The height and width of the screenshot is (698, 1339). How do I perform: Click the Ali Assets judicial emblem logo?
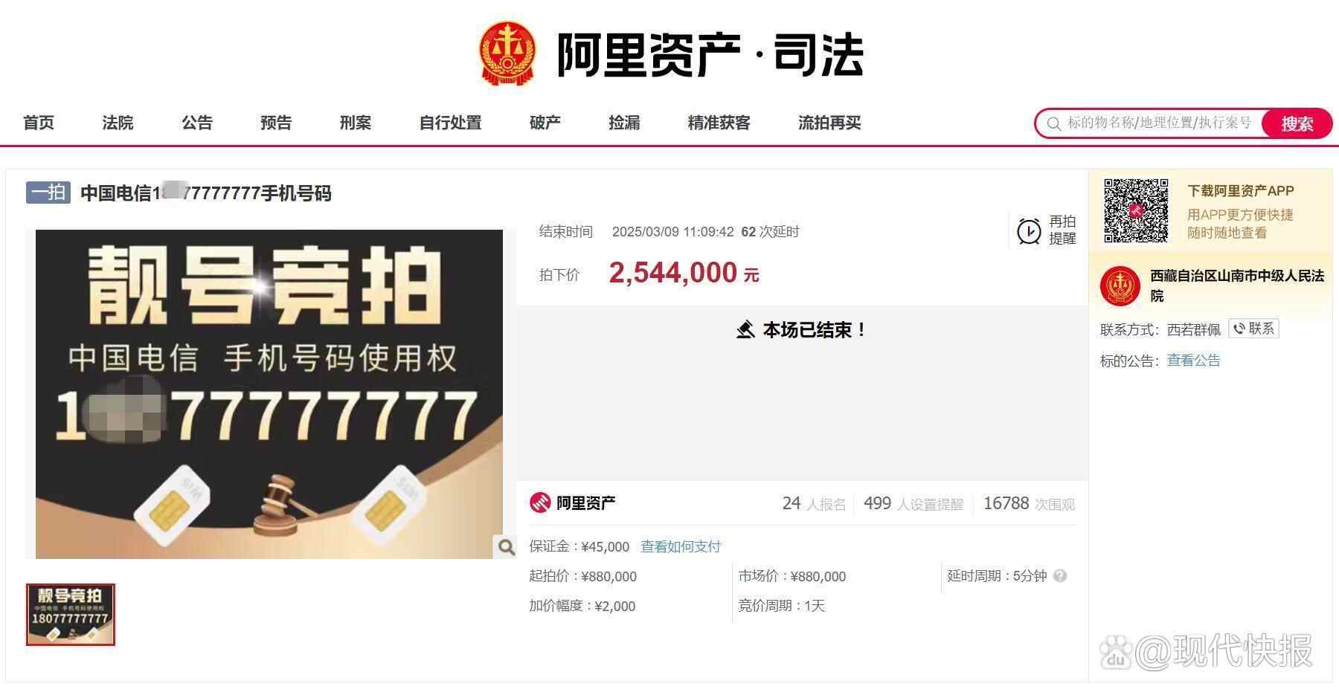507,53
